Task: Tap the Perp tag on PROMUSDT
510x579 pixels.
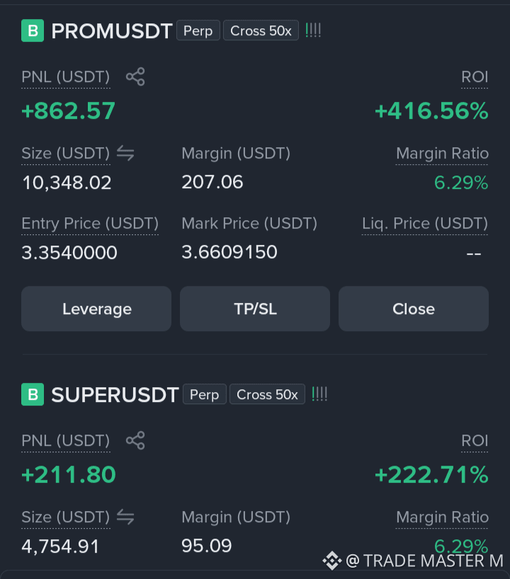Action: pyautogui.click(x=198, y=30)
